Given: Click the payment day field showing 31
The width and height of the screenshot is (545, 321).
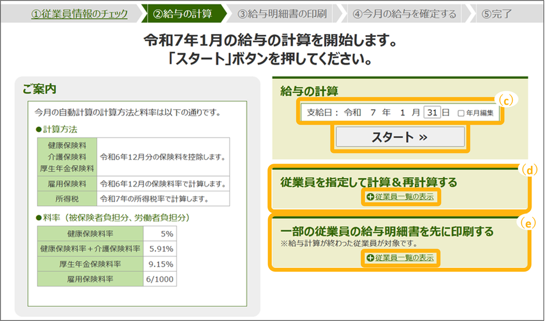Looking at the screenshot, I should (x=431, y=113).
